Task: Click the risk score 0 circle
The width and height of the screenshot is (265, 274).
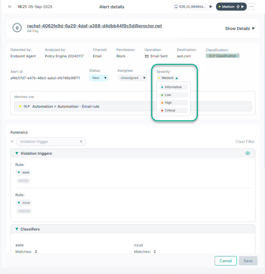Action: 17,28
